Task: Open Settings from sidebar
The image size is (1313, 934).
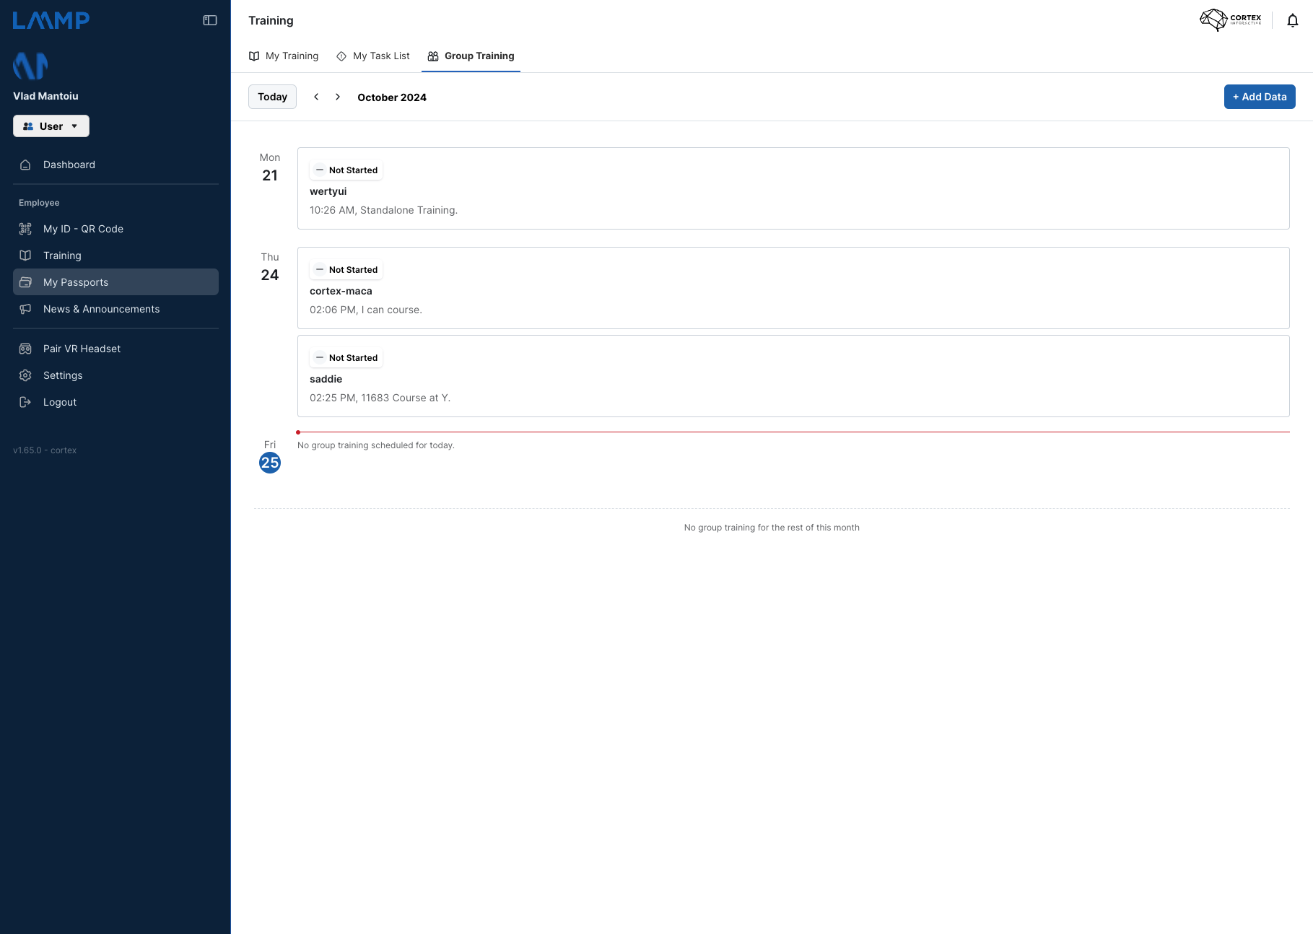Action: coord(115,375)
